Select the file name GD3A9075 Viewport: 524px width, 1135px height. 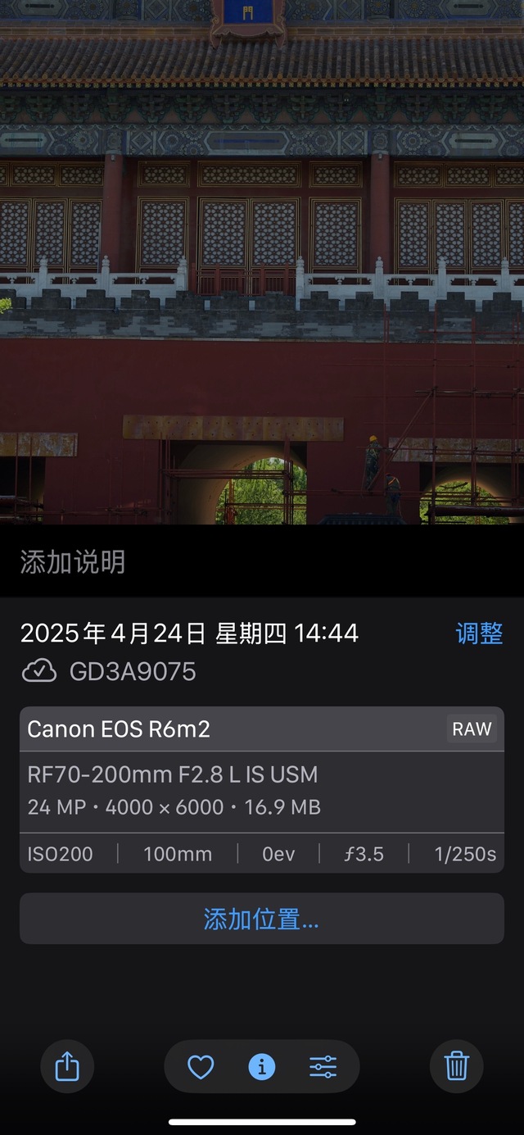133,672
